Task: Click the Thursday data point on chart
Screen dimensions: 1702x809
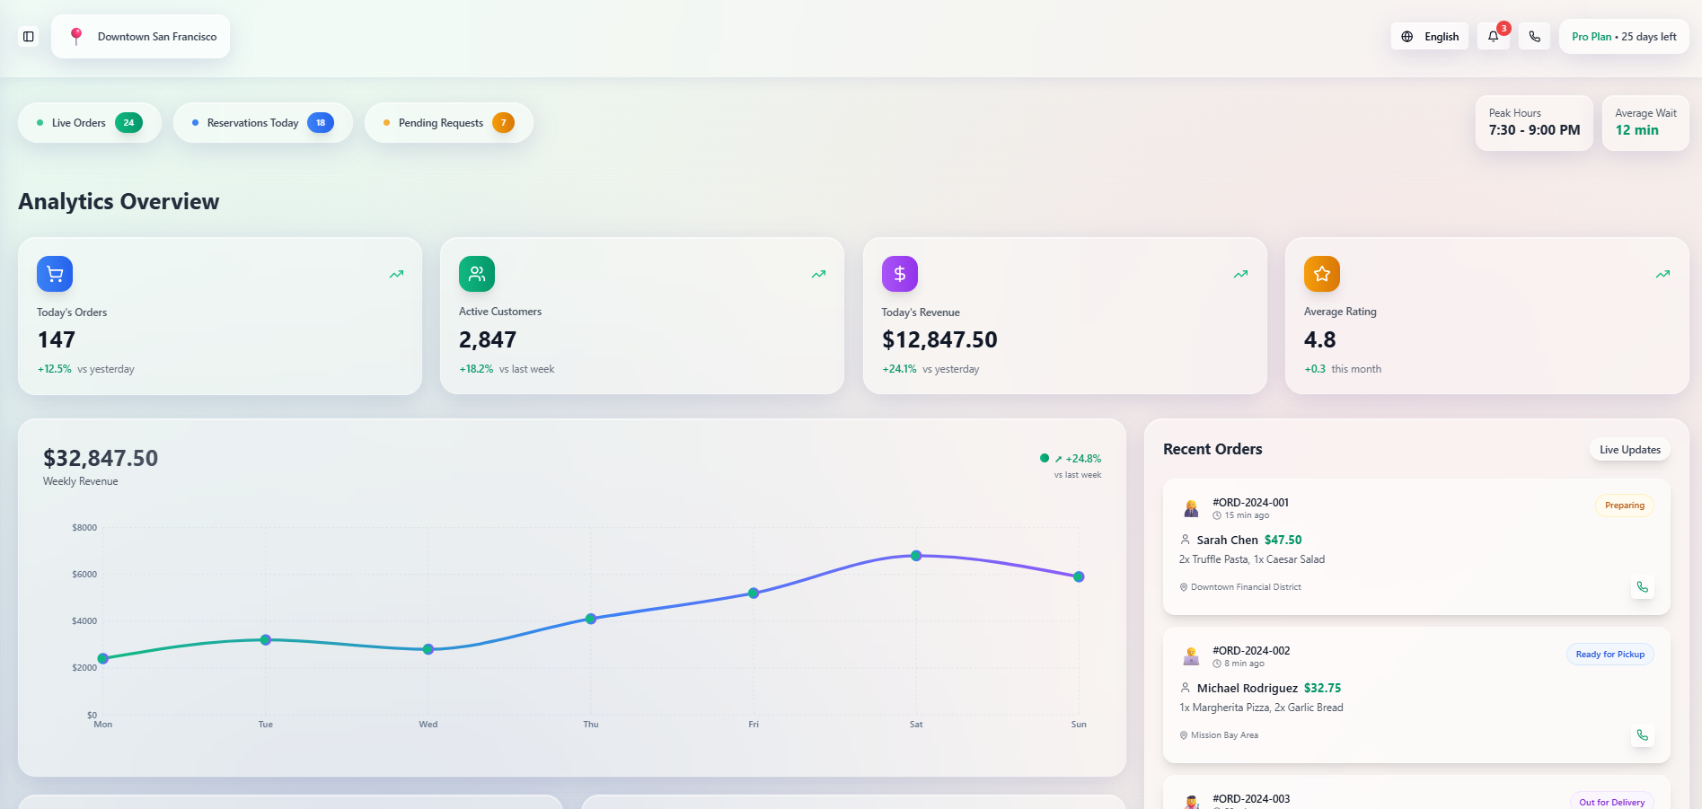Action: pyautogui.click(x=591, y=619)
